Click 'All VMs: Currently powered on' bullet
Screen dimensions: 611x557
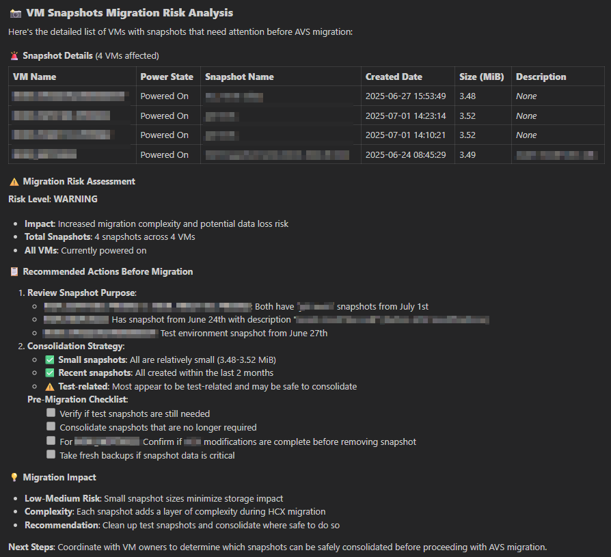click(85, 251)
